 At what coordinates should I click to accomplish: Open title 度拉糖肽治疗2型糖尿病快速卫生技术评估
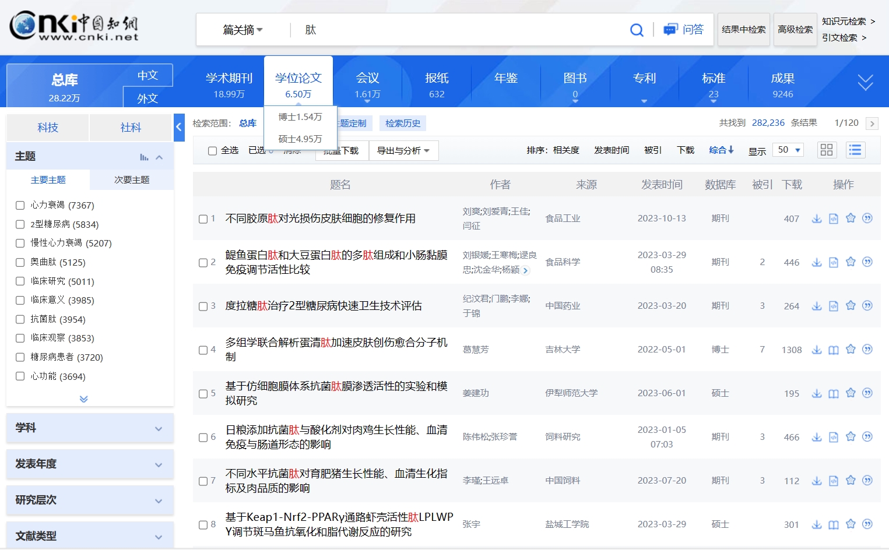click(x=324, y=306)
